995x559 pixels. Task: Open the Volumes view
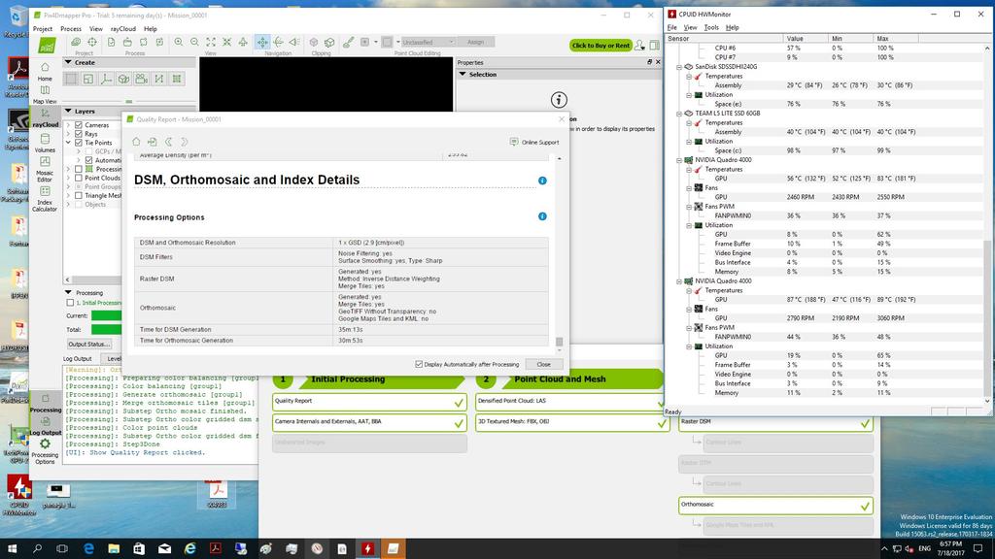tap(45, 143)
